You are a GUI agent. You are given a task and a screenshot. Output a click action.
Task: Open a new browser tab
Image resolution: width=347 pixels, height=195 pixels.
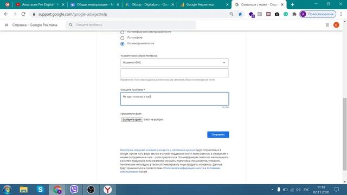coord(292,4)
